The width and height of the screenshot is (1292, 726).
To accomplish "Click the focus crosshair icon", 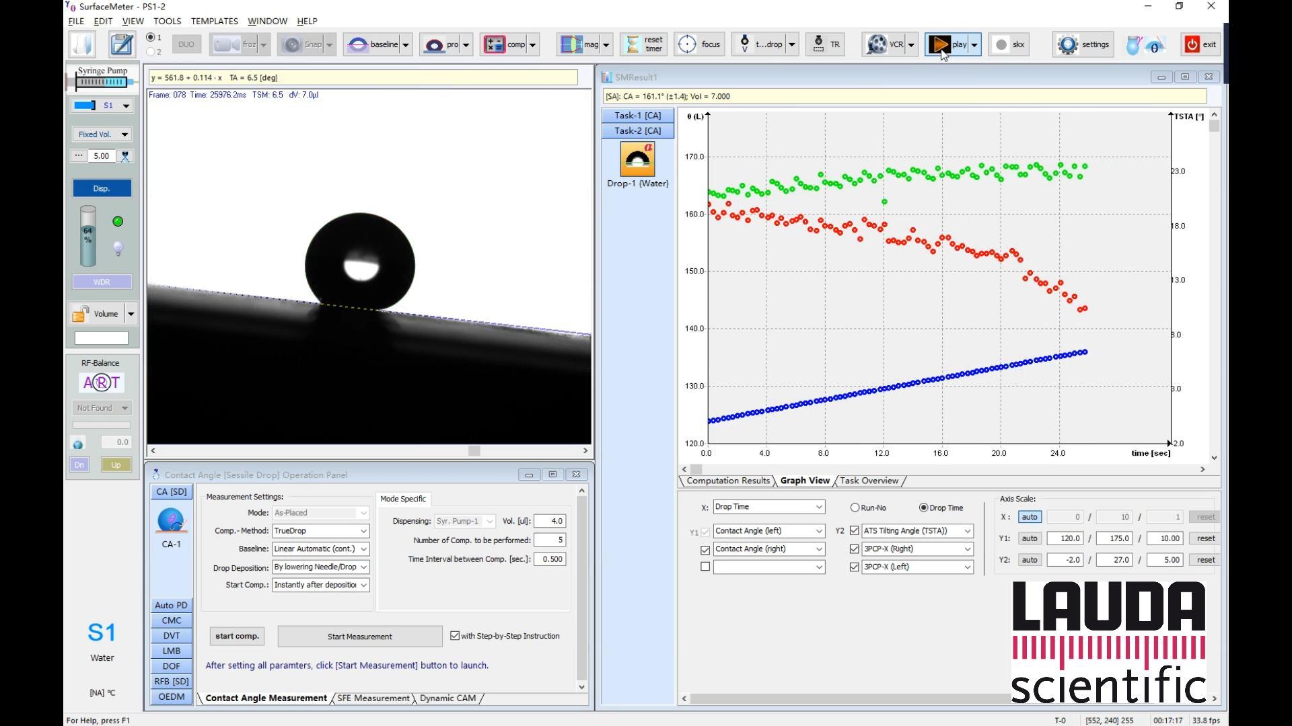I will click(687, 44).
